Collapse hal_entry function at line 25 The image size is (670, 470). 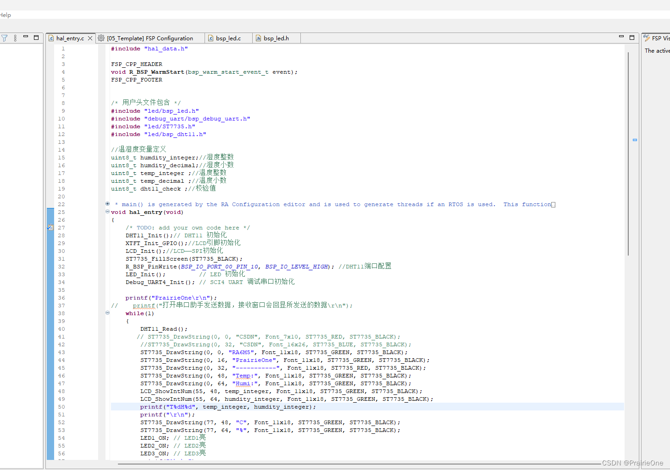click(107, 212)
